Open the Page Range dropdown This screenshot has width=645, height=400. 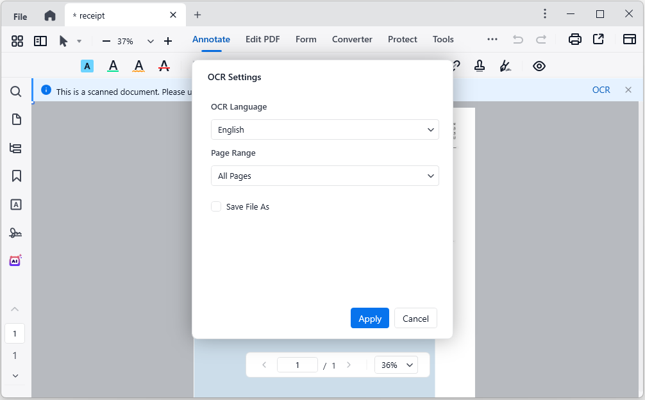pos(324,176)
